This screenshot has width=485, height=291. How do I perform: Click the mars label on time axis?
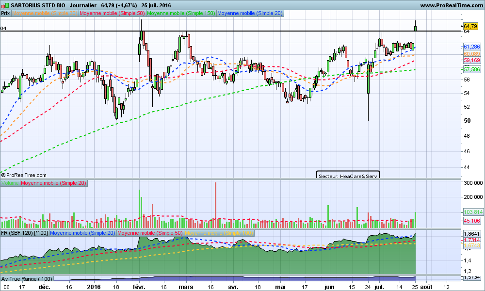click(x=186, y=287)
